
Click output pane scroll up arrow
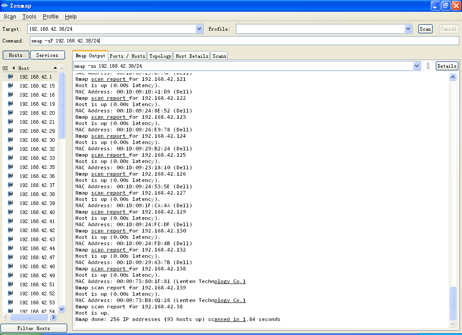pyautogui.click(x=453, y=77)
